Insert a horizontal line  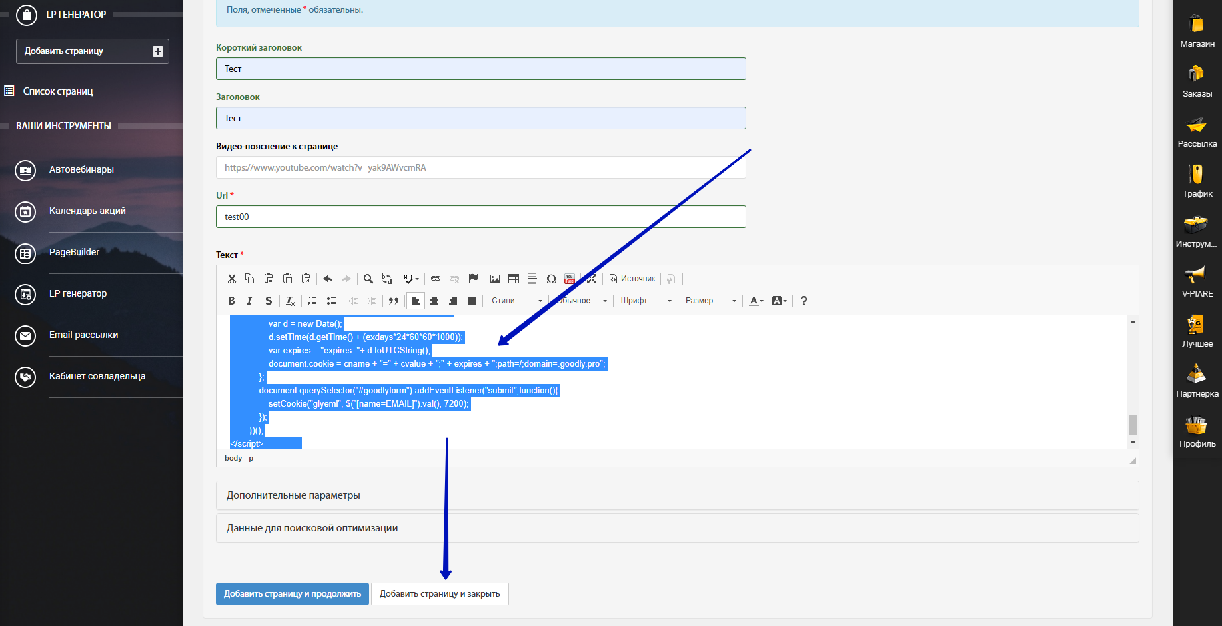coord(532,279)
